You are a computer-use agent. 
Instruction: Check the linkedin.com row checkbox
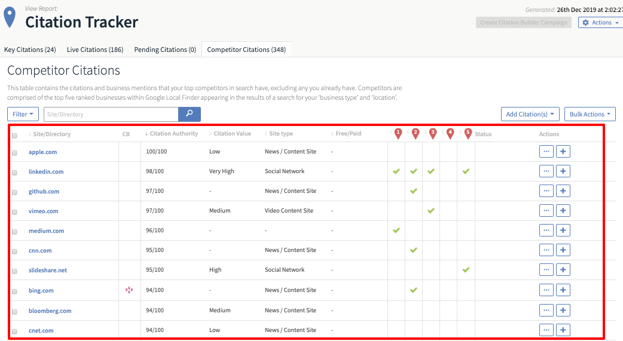coord(15,173)
